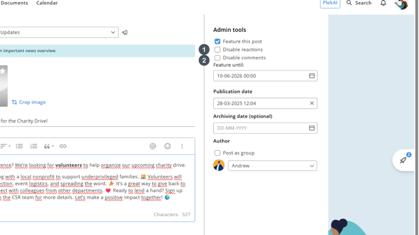Click the megaphone announcement icon
The height and width of the screenshot is (235, 419).
tap(125, 32)
